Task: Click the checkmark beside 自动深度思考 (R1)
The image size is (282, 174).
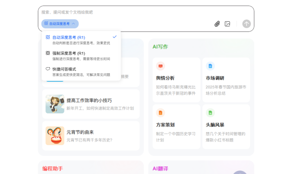Action: [x=114, y=37]
